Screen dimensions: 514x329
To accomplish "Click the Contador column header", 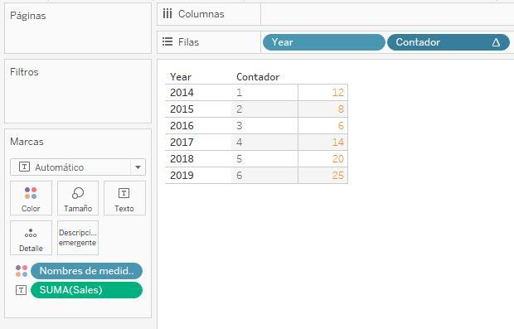I will tap(258, 77).
